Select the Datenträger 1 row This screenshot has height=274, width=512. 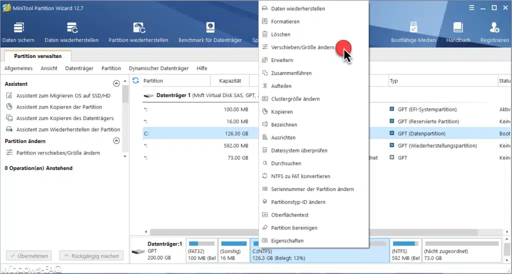pos(201,95)
